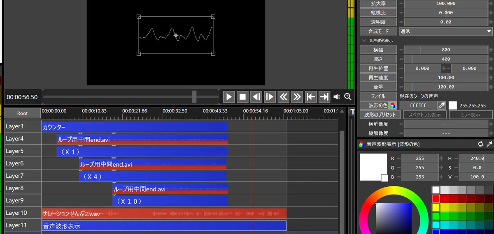Select the yellow palette swatch
This screenshot has width=494, height=234.
point(436,207)
